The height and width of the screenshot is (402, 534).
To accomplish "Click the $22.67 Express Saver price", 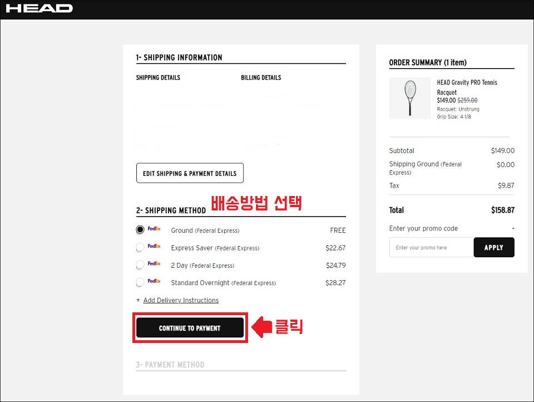I will click(x=335, y=248).
